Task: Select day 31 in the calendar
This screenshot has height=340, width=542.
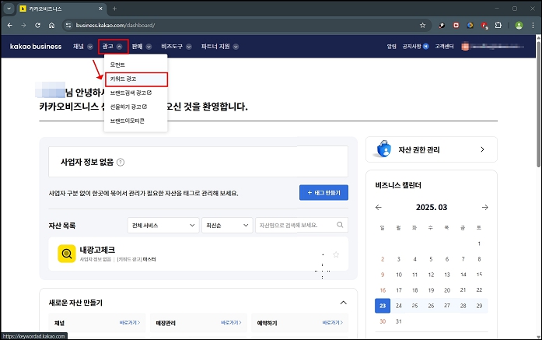Action: (399, 321)
